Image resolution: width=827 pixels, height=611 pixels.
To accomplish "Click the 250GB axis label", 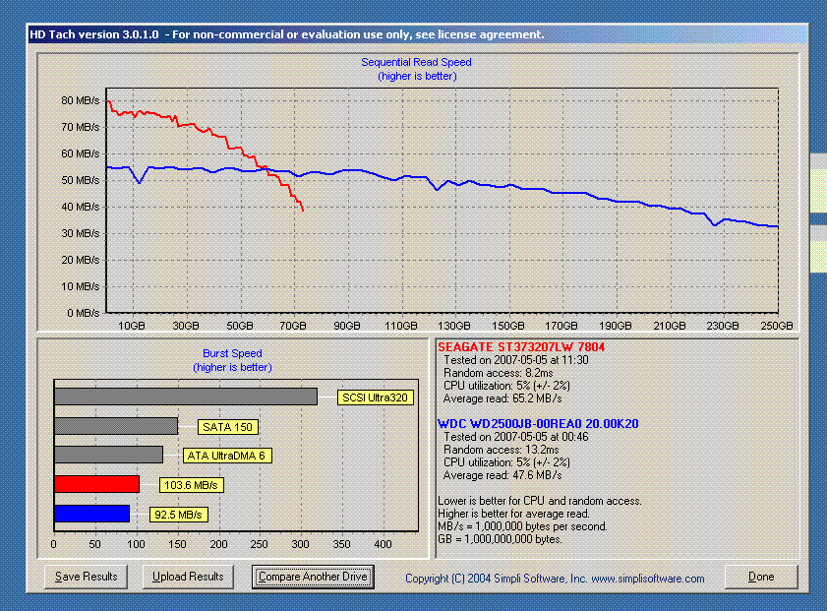I will pyautogui.click(x=777, y=326).
